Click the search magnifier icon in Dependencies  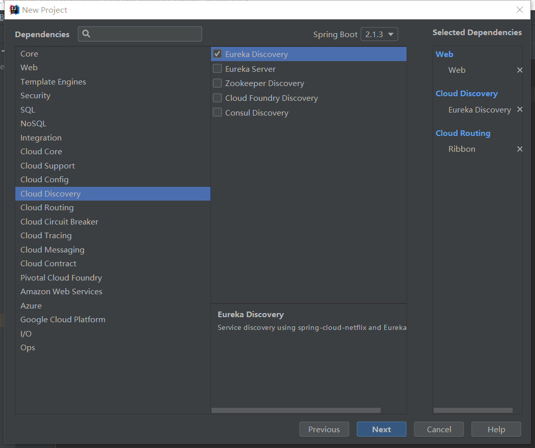86,34
